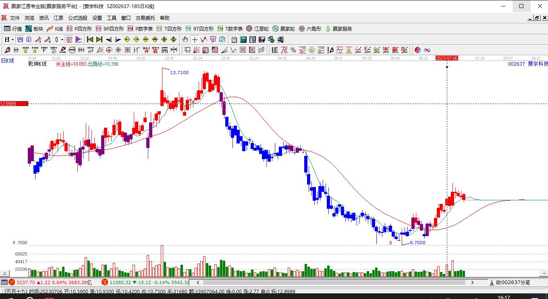Click the 日K线 chart label
Image resolution: width=548 pixels, height=299 pixels.
click(x=7, y=60)
